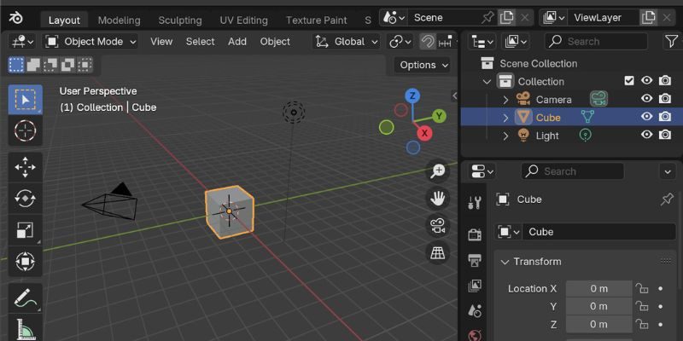
Task: Open the outliner display mode dropdown
Action: (x=514, y=41)
